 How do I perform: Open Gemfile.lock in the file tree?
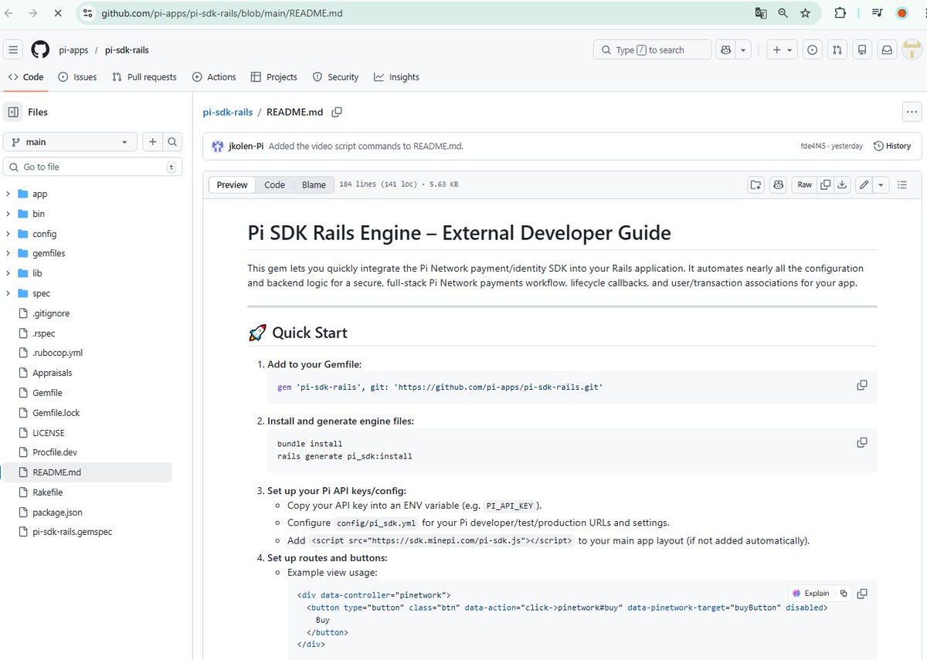(x=56, y=413)
